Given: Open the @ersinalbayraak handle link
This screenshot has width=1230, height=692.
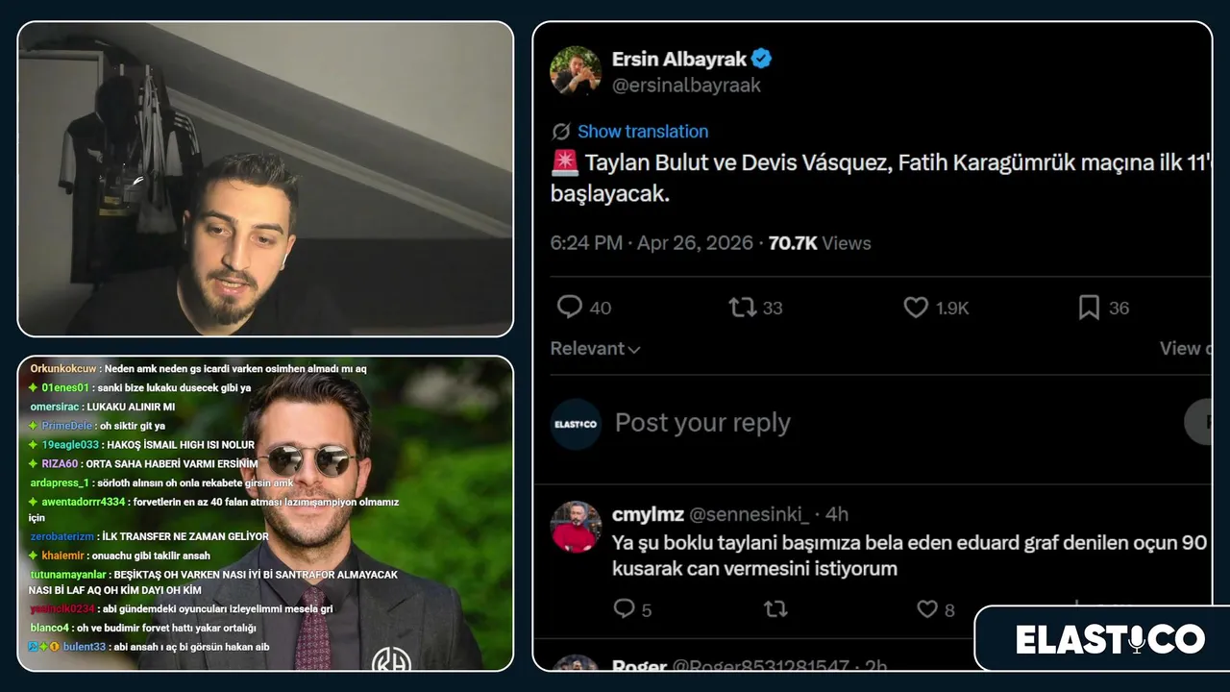Looking at the screenshot, I should point(686,86).
